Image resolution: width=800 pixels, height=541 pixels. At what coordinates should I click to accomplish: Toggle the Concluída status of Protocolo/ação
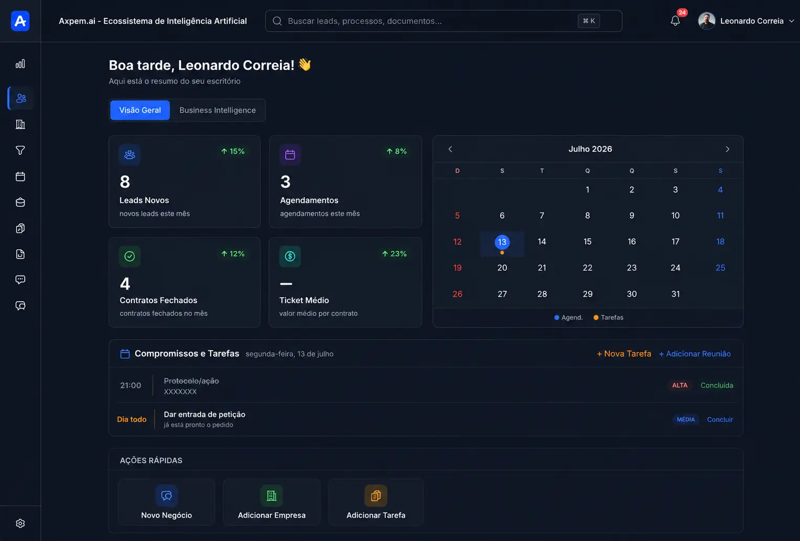click(717, 385)
